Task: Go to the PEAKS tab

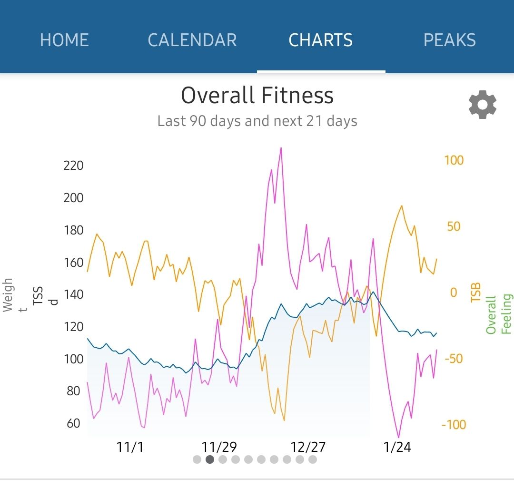Action: coord(449,40)
